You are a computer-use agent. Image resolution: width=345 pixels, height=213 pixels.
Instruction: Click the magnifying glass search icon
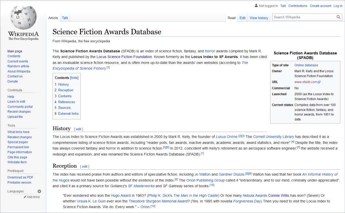pos(338,17)
